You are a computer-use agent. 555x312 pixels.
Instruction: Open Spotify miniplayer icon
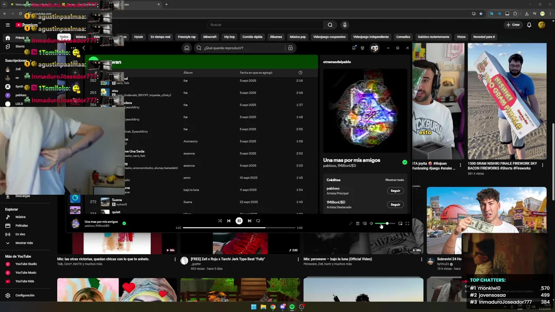[400, 224]
